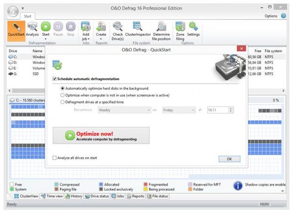
Task: Switch to the Time view tab
Action: pyautogui.click(x=52, y=196)
